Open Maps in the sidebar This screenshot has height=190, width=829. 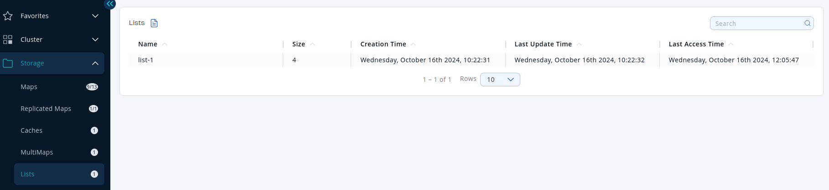[29, 87]
